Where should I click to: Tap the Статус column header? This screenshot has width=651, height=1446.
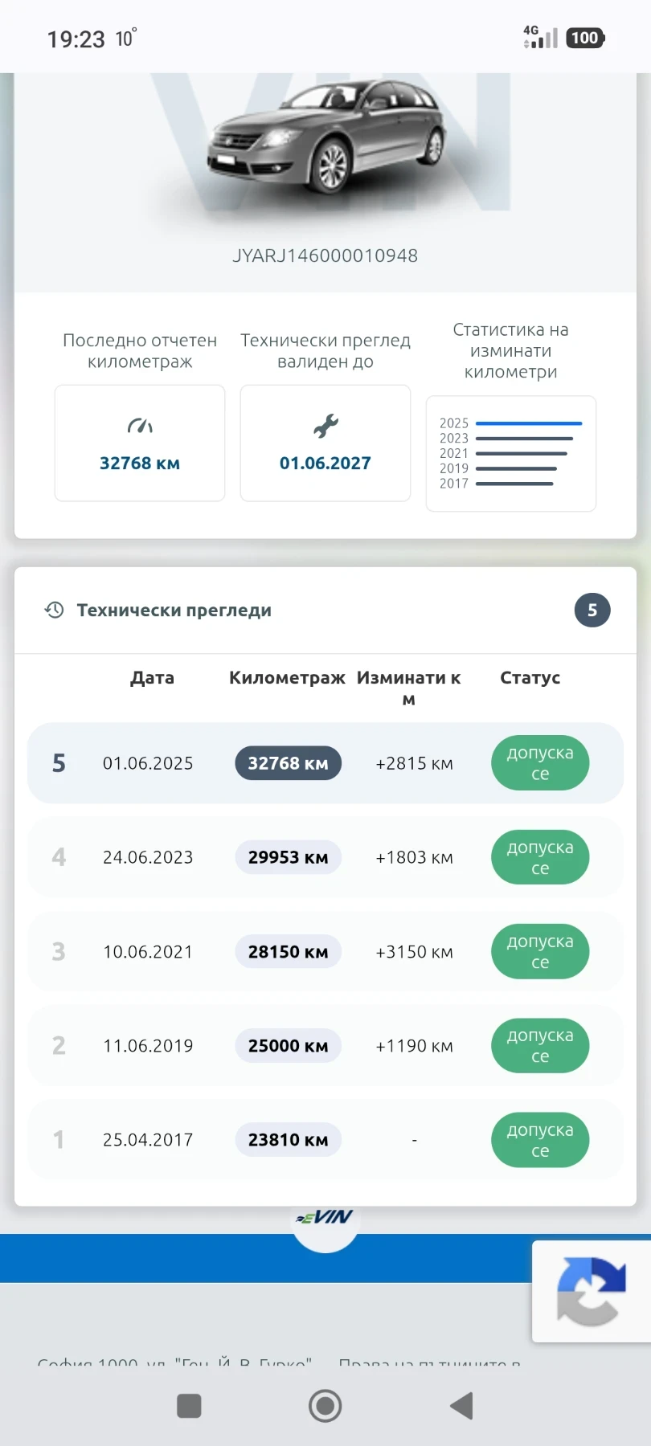(x=530, y=677)
